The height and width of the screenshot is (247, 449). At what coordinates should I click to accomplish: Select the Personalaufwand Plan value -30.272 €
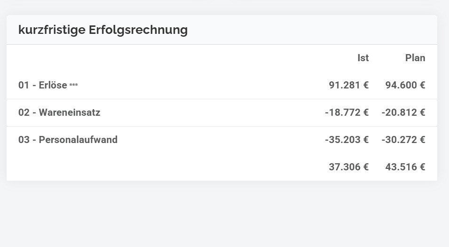(403, 140)
